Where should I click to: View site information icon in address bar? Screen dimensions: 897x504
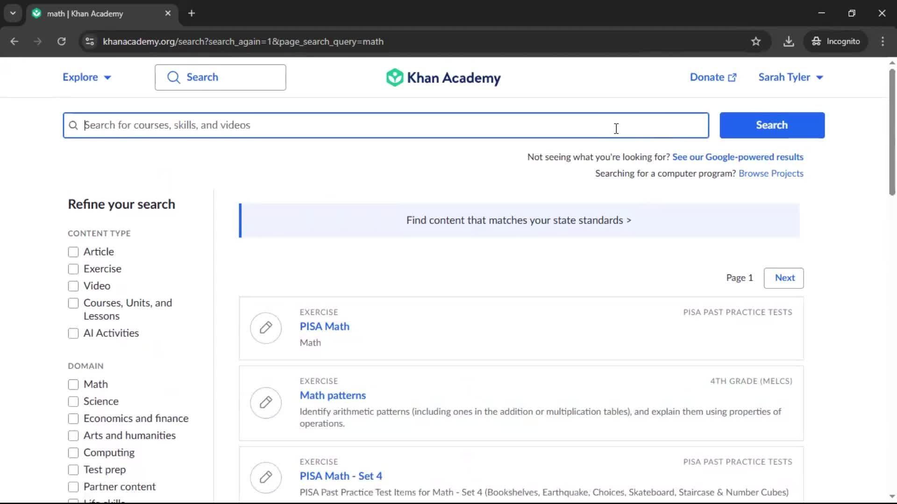(x=90, y=42)
